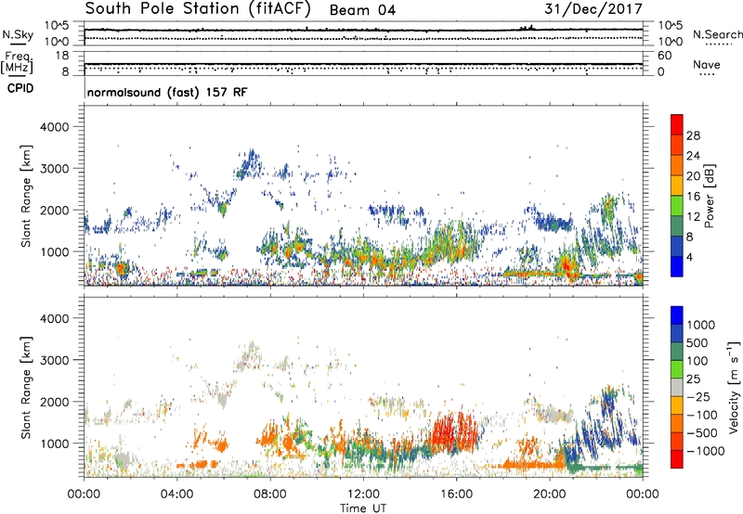
Task: Click the '04:00' time tick label
Action: [177, 495]
